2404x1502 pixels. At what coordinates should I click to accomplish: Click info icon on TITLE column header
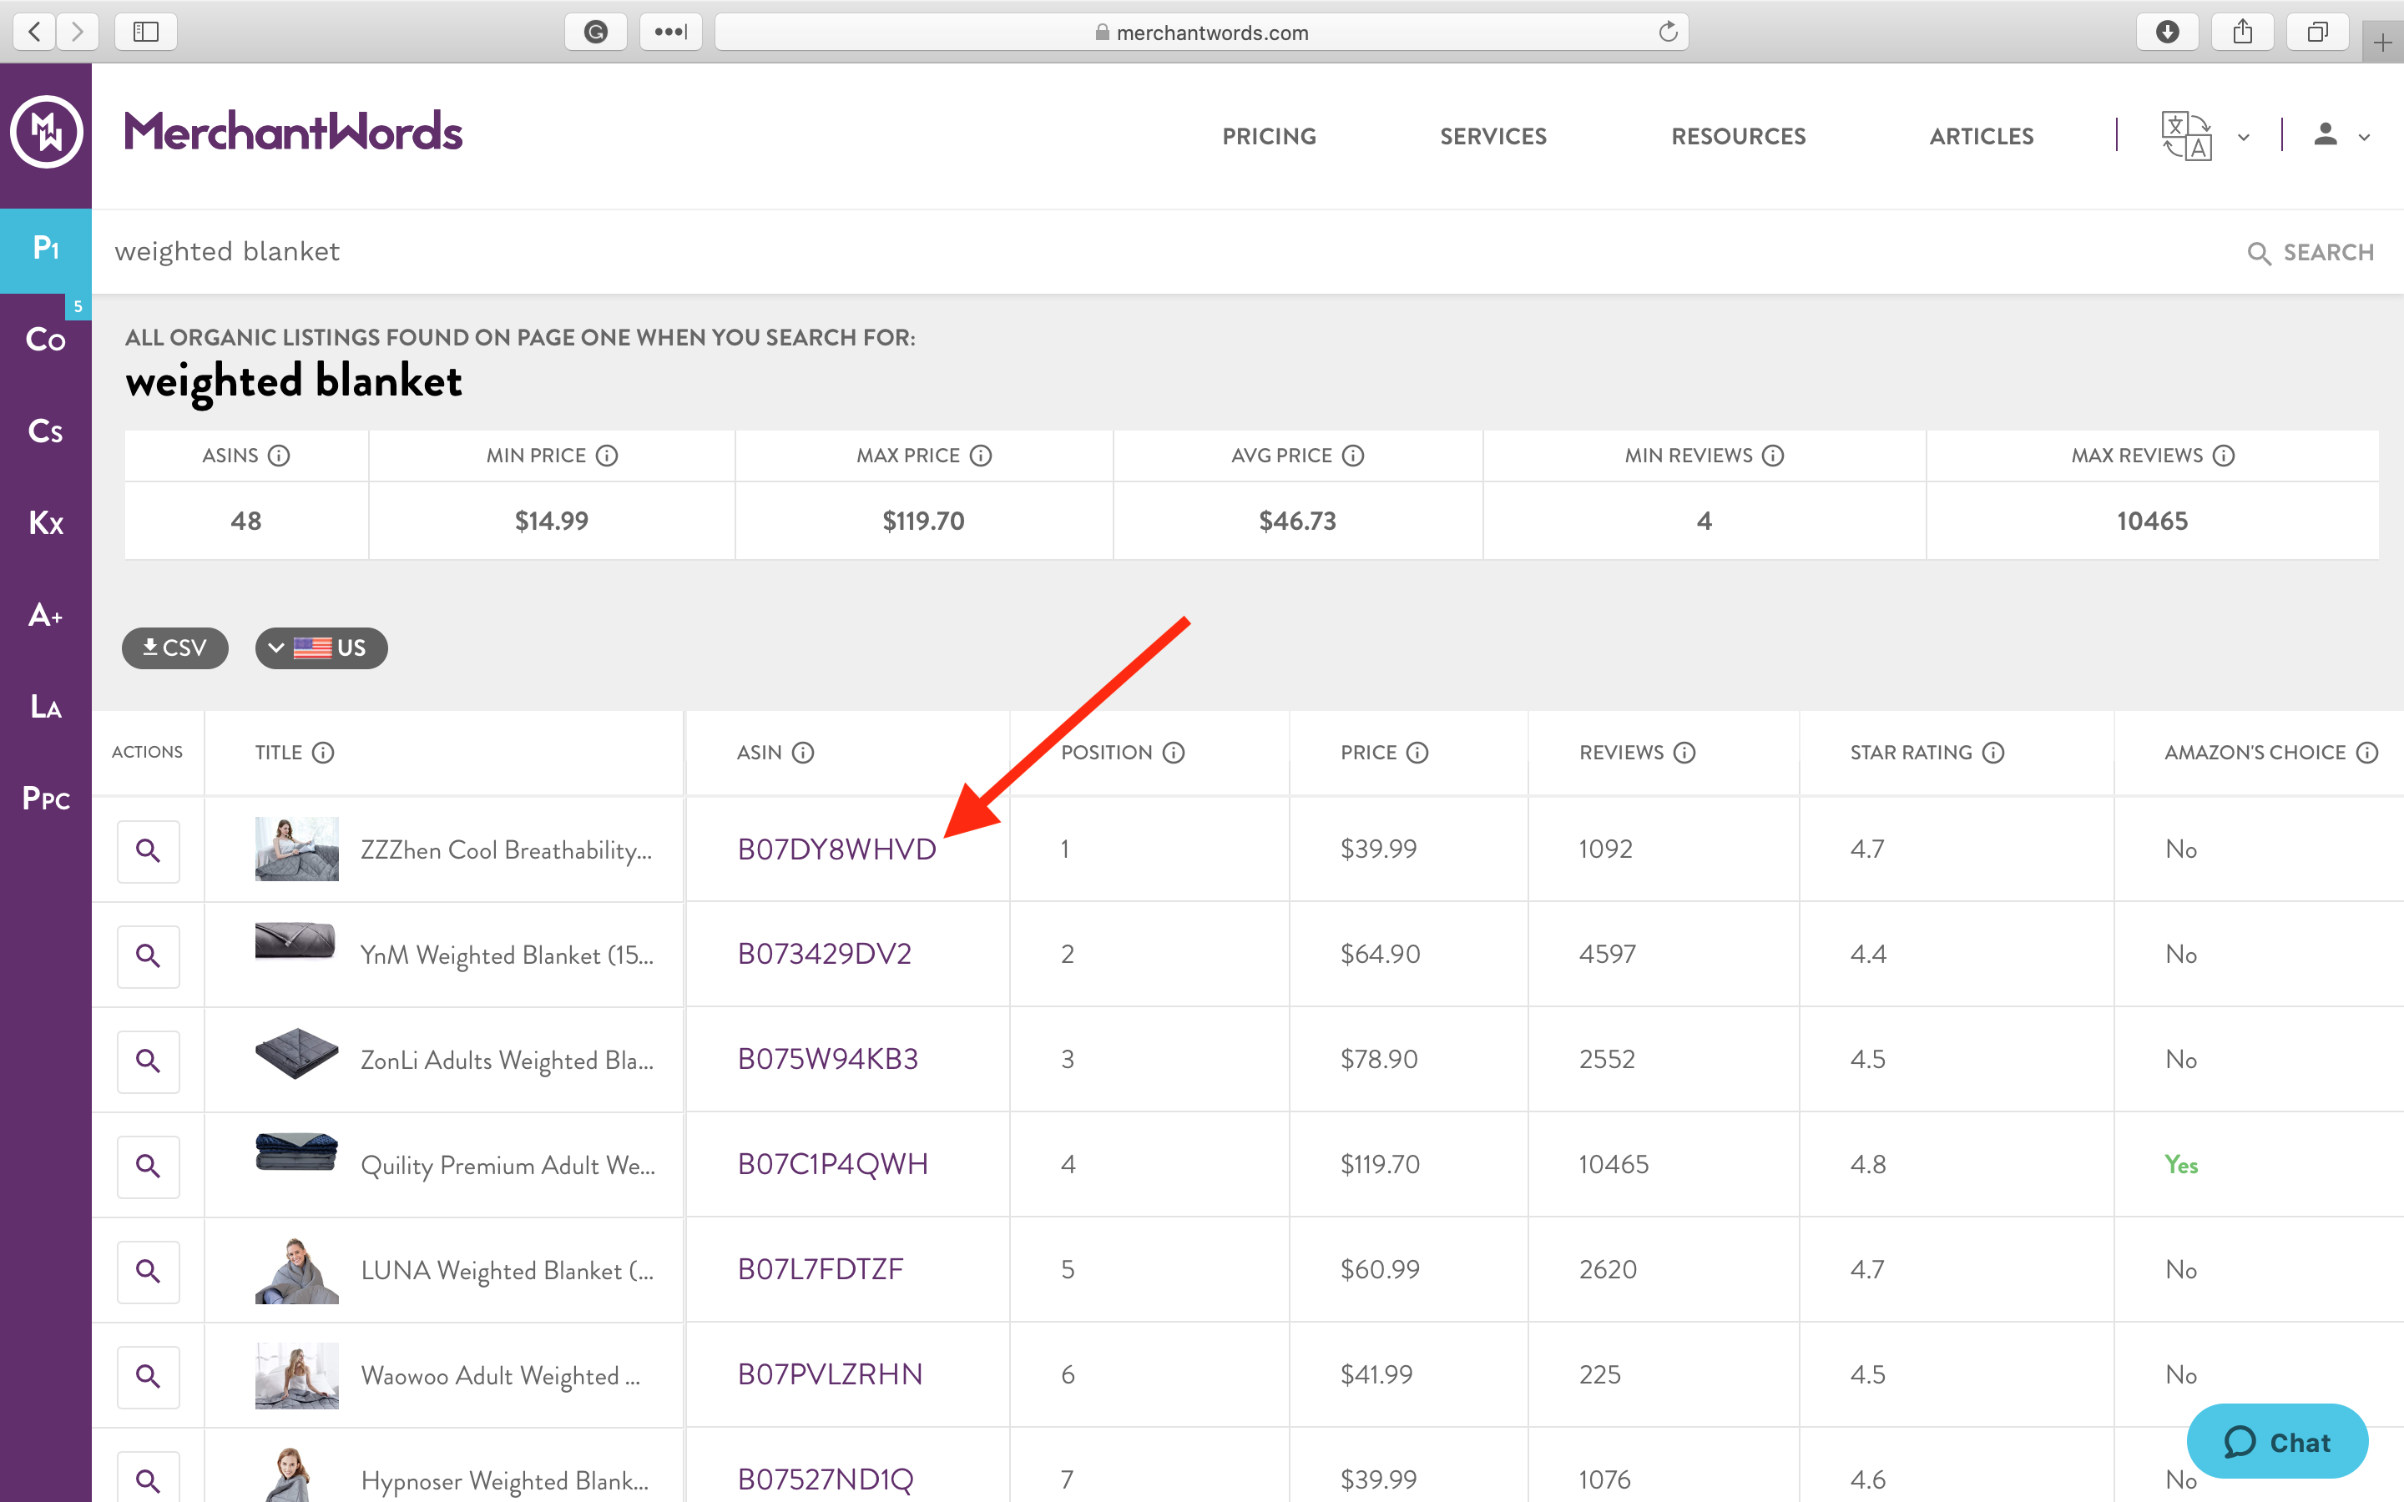(x=323, y=753)
